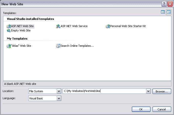Screen dimensions: 174x115
Task: Click the Search Online Templates icon
Action: coord(58,46)
